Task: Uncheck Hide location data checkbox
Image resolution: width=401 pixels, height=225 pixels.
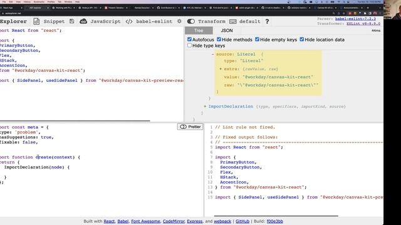Action: click(302, 39)
